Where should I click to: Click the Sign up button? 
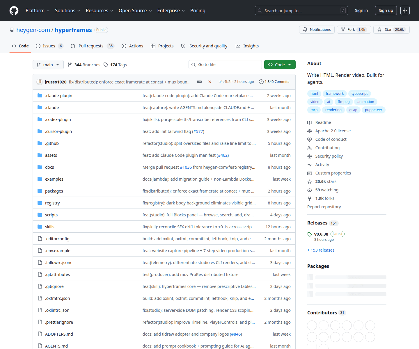coord(386,10)
